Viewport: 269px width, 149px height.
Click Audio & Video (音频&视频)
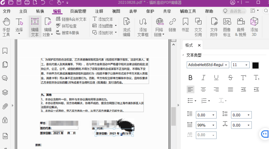[x=241, y=27]
